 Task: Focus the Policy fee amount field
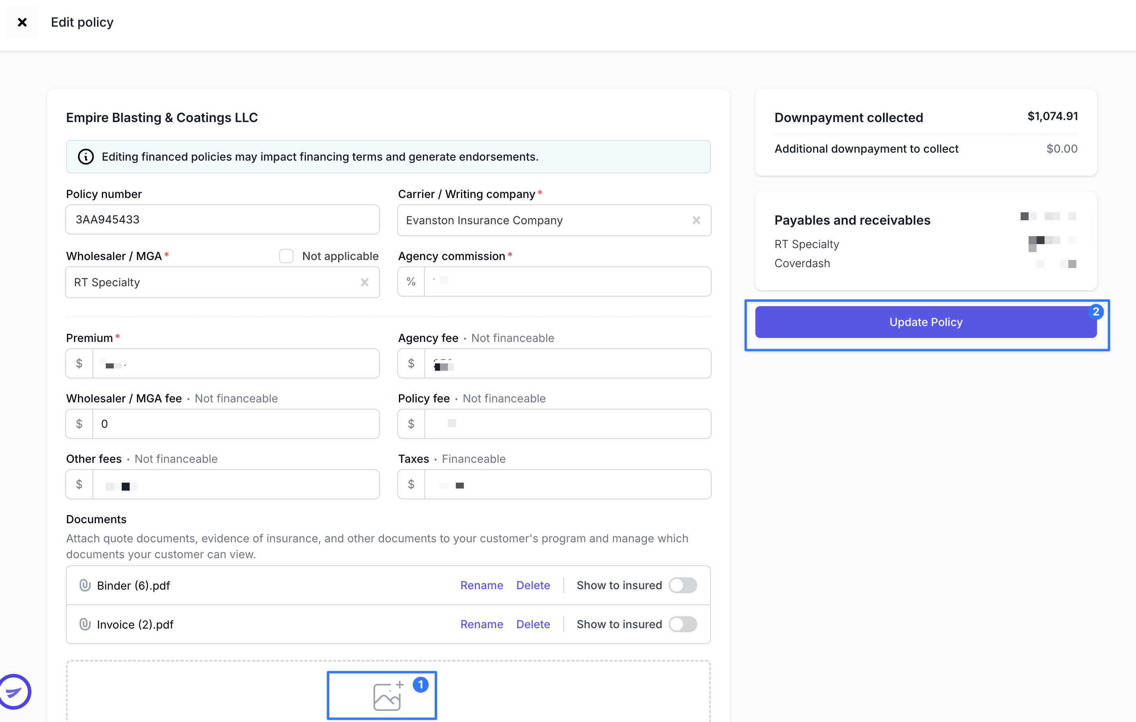point(568,424)
